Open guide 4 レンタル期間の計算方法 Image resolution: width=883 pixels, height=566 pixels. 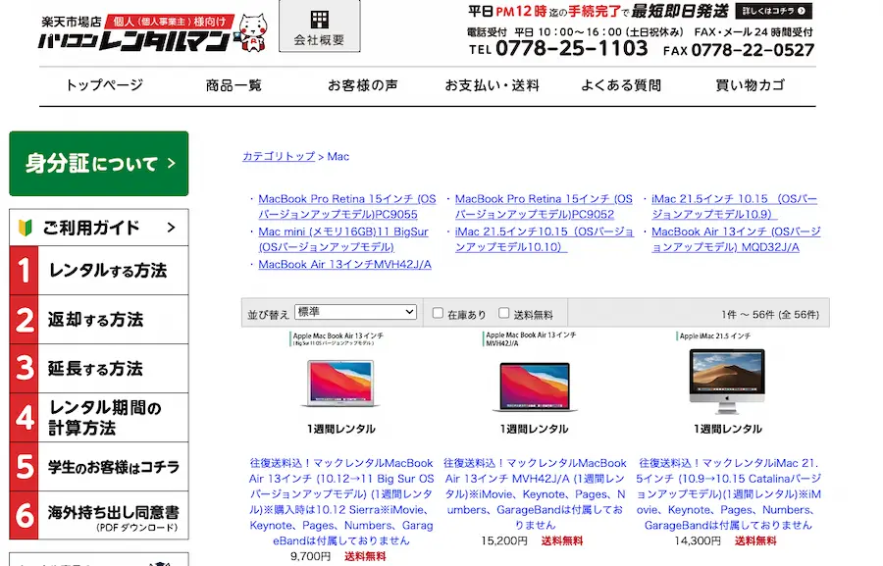pos(98,417)
